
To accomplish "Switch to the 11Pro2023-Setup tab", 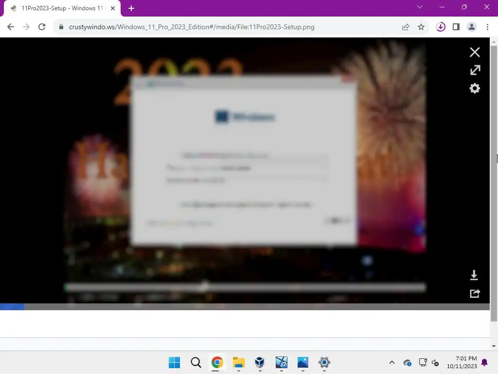I will (62, 9).
